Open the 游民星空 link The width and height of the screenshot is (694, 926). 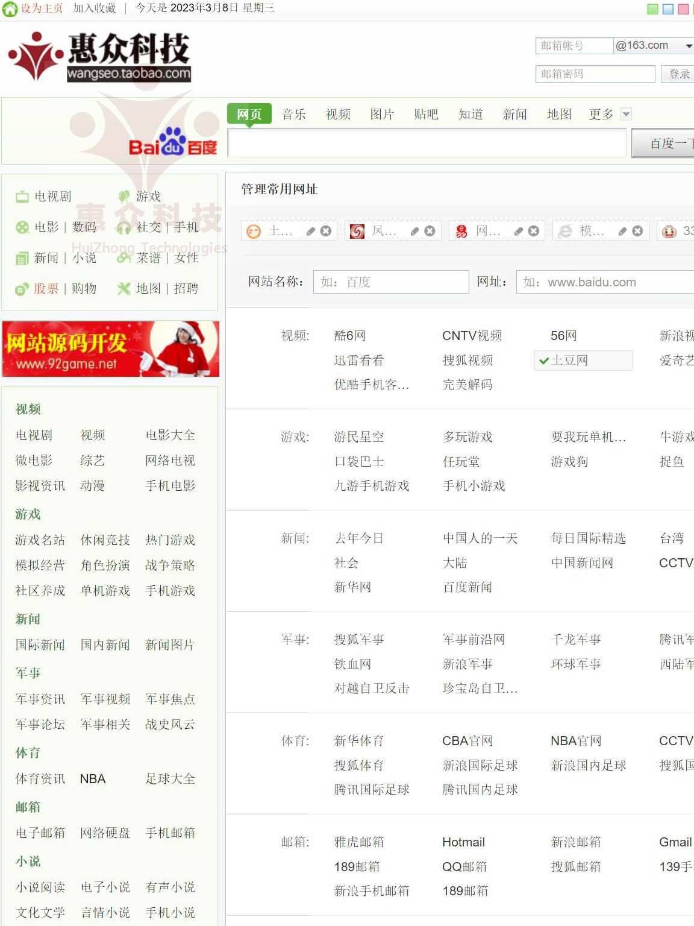pyautogui.click(x=359, y=437)
